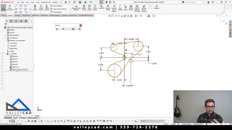Switch to the Features tab
The image size is (232, 130).
[x=4, y=15]
